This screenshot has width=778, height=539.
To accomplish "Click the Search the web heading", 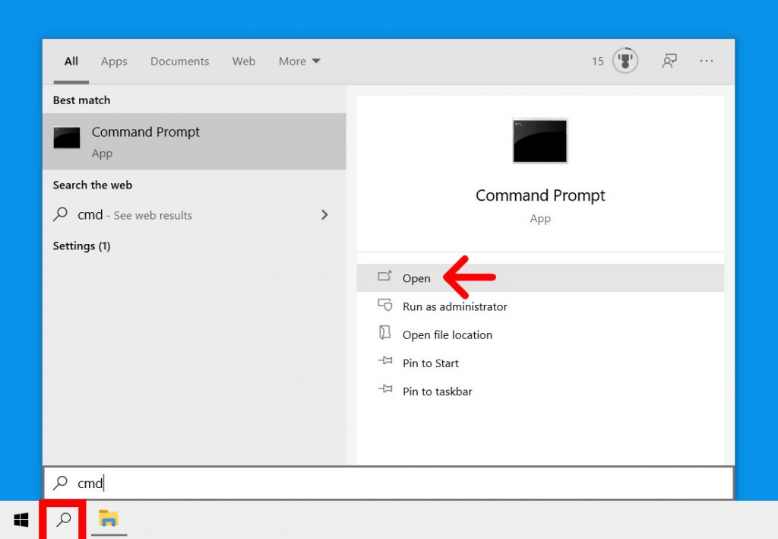I will (x=93, y=185).
